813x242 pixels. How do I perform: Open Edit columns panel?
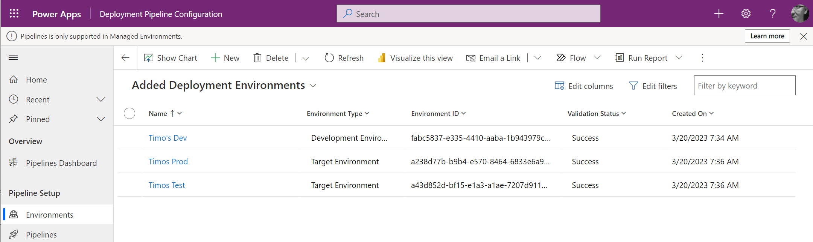tap(584, 86)
